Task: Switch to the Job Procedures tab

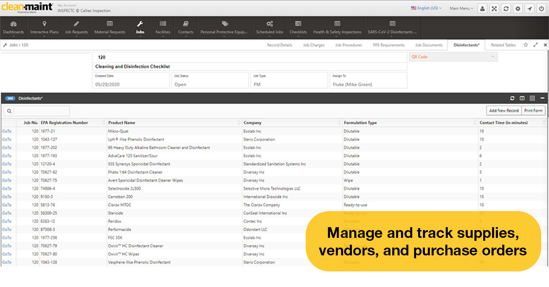Action: (x=348, y=45)
